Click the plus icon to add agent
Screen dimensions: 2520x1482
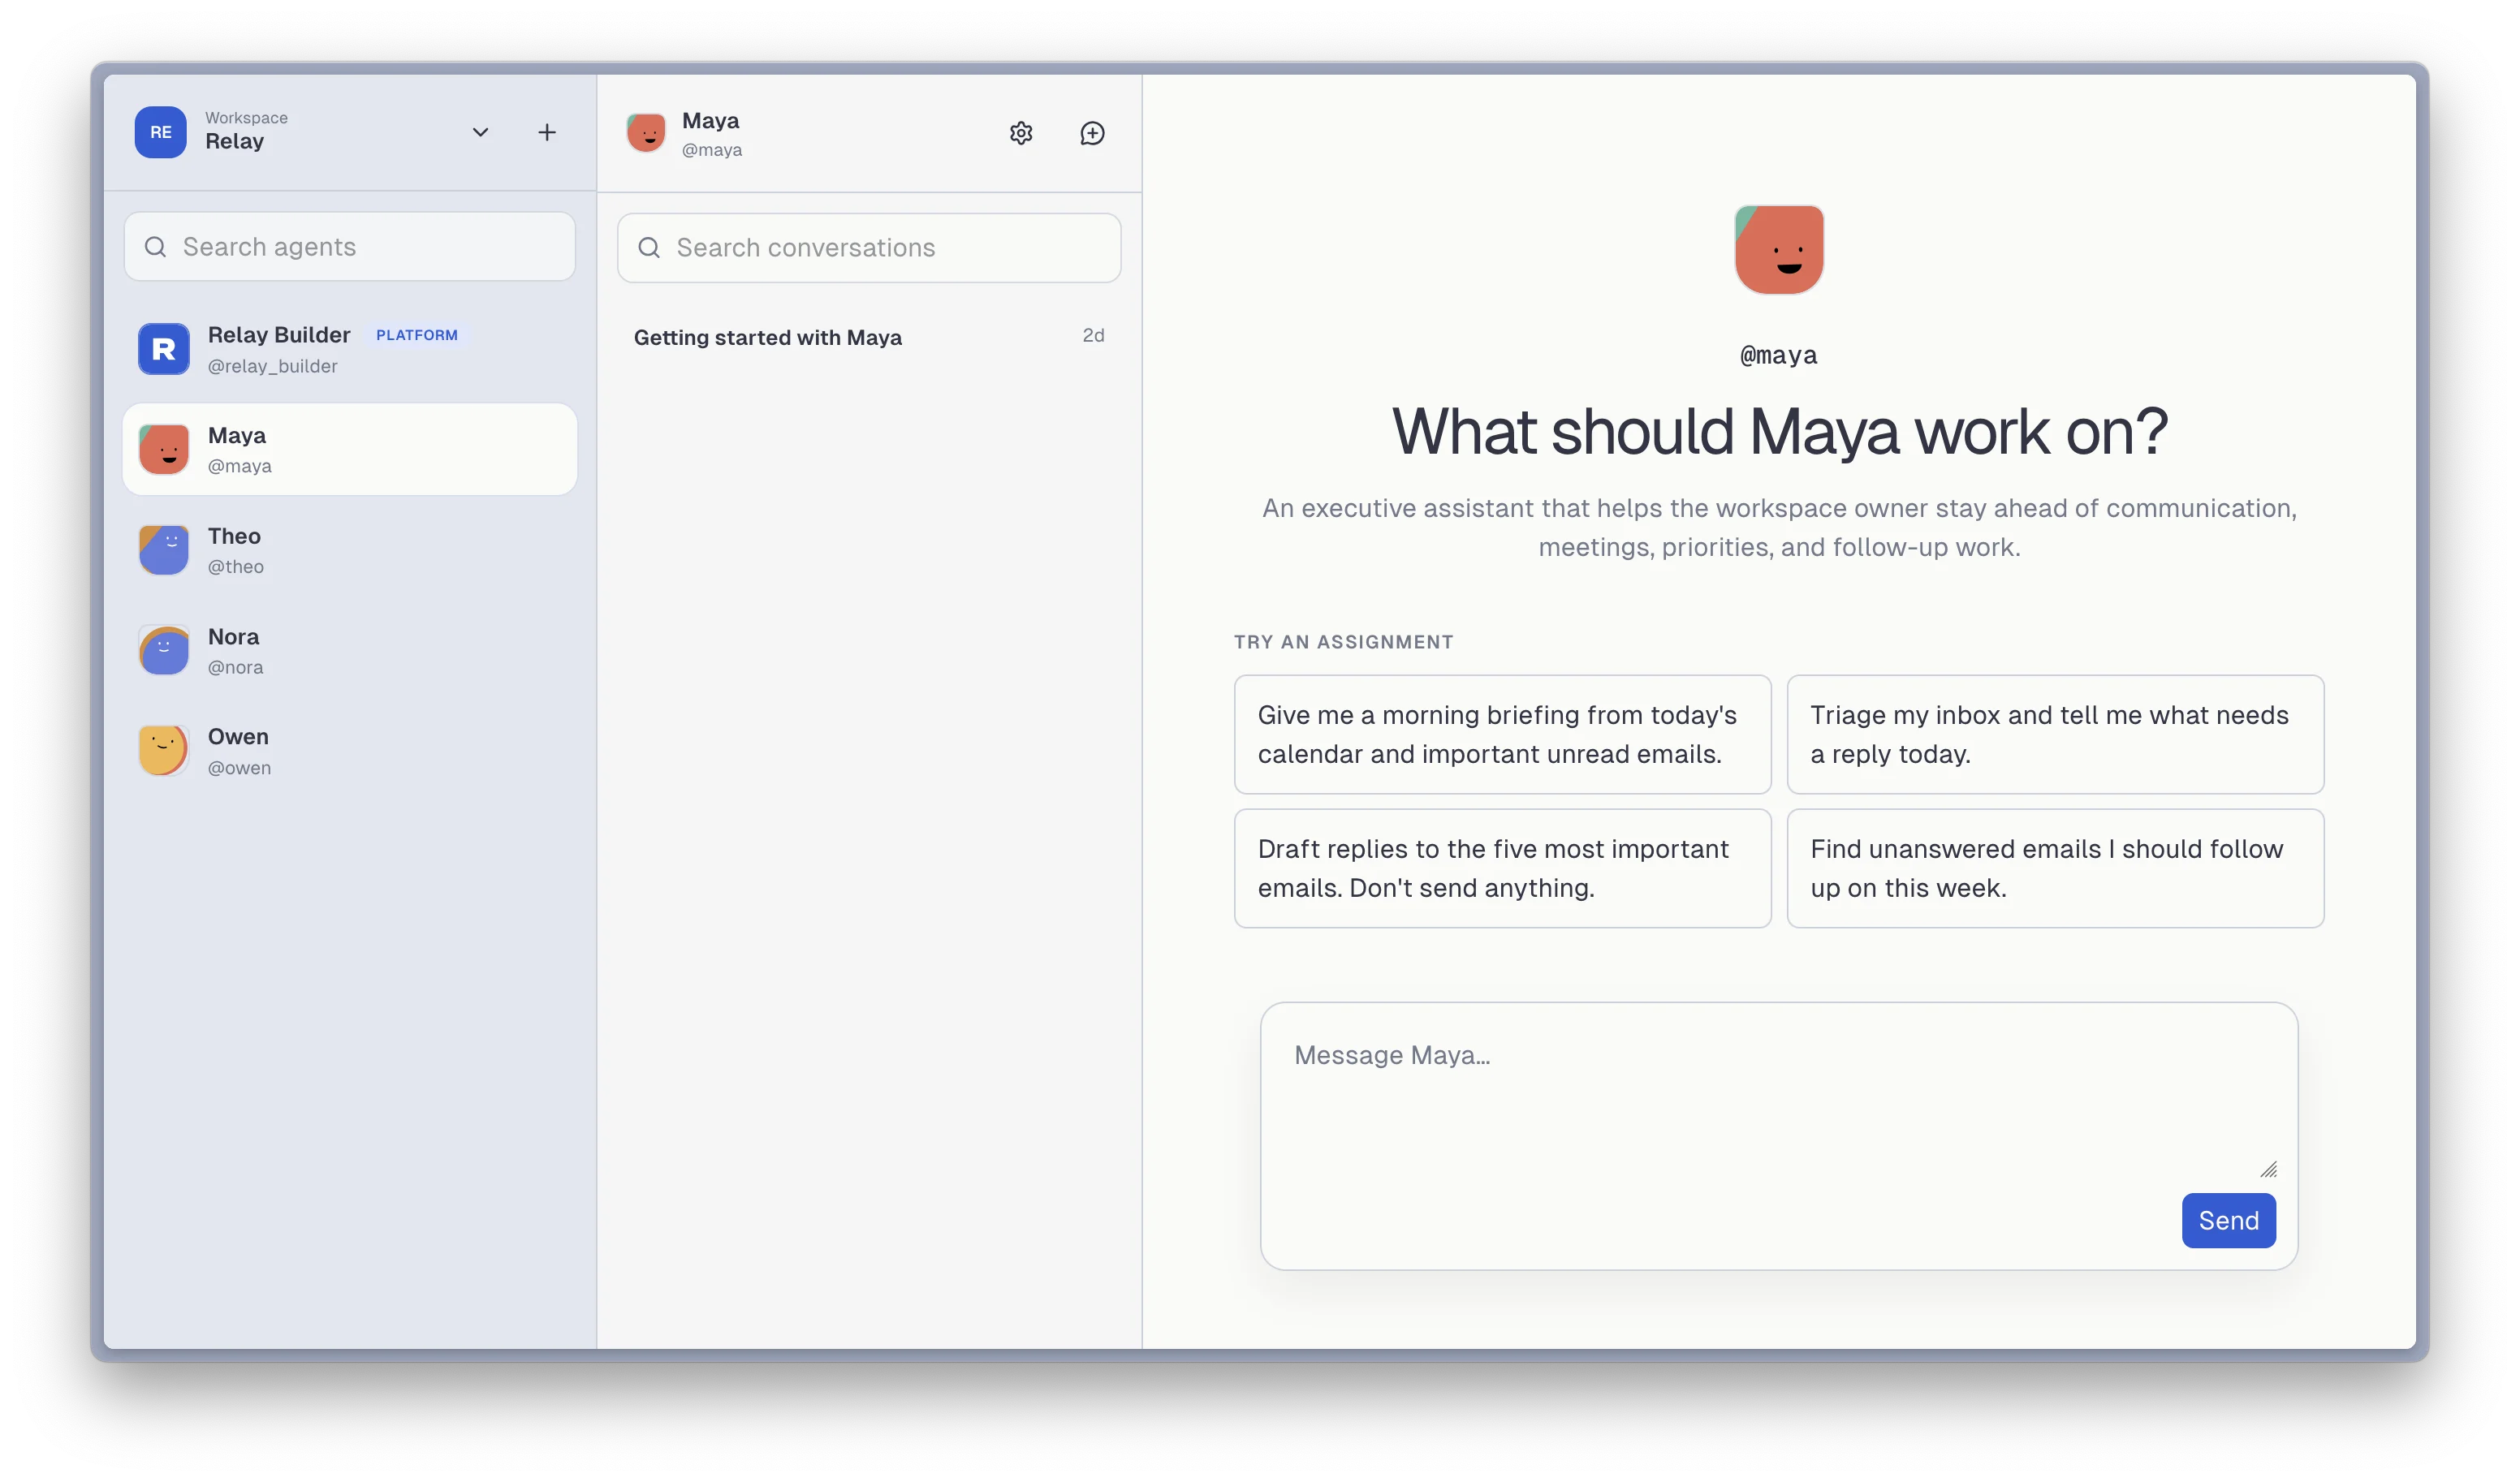[x=546, y=132]
